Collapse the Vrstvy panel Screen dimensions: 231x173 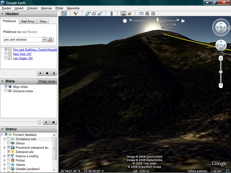pos(2,129)
